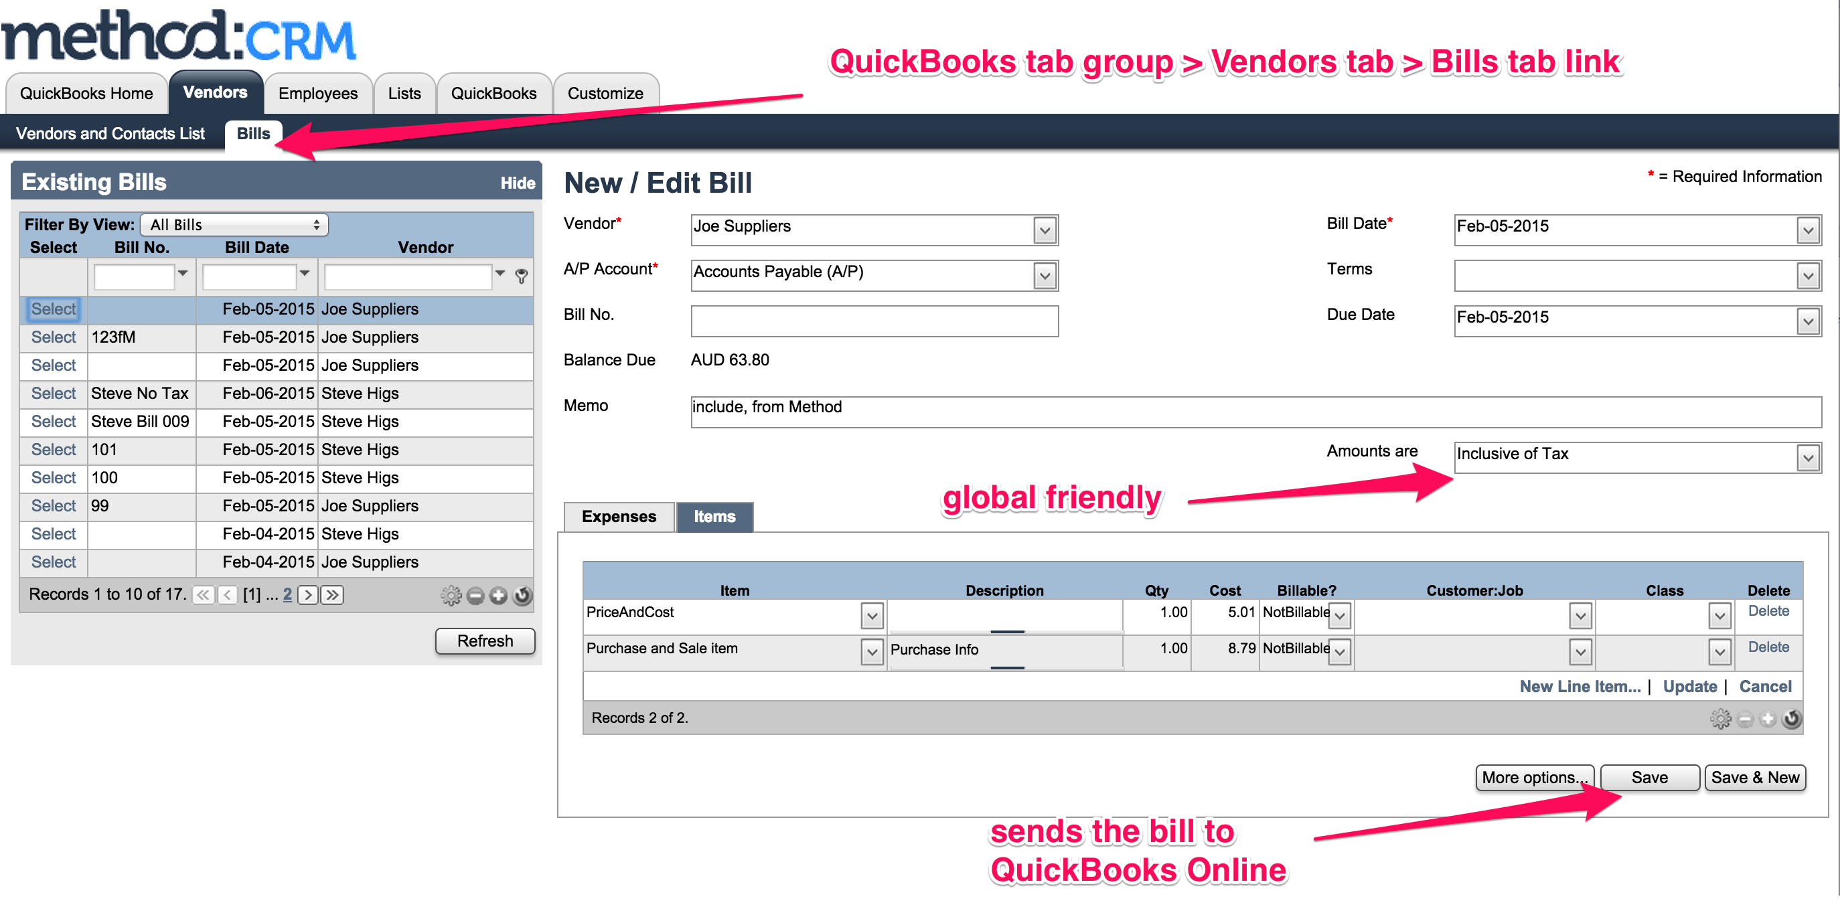
Task: Switch to the Expenses tab
Action: point(619,517)
